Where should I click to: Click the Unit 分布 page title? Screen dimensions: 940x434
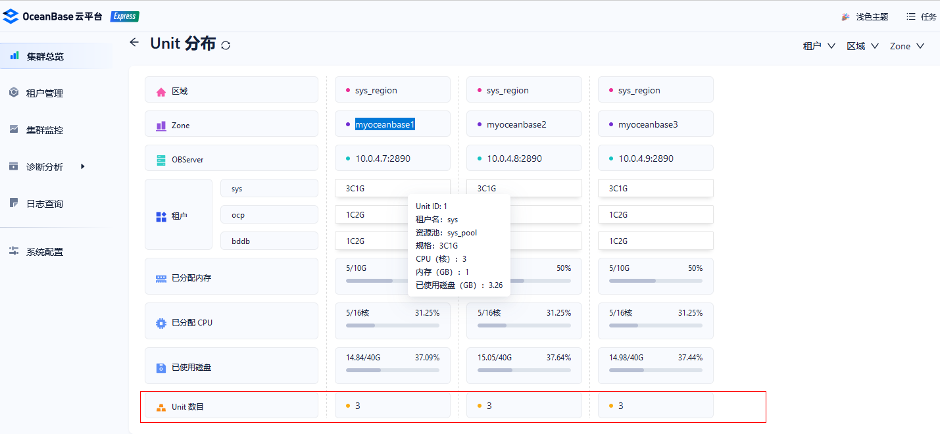point(183,43)
